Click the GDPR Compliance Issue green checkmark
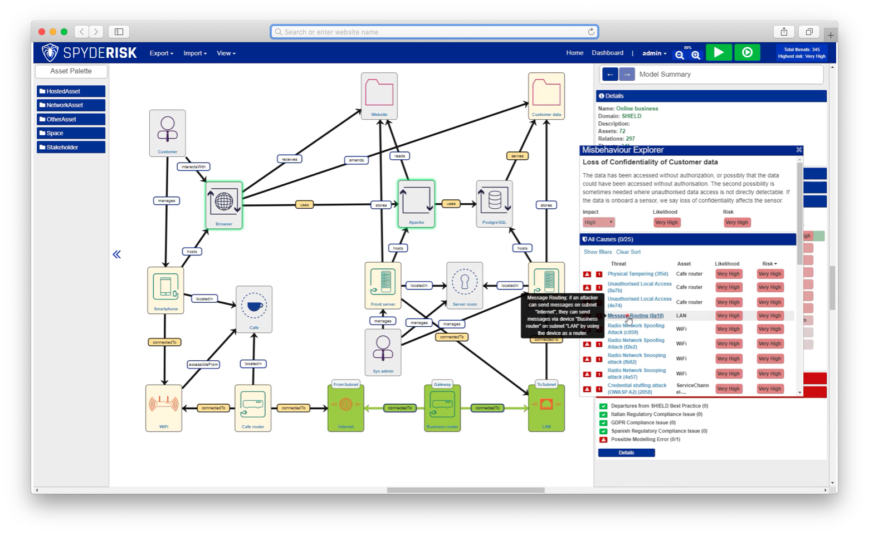This screenshot has height=535, width=869. point(603,423)
